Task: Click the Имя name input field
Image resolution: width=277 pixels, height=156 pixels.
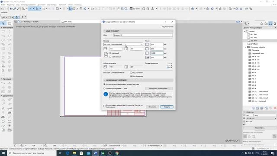Action: point(143,35)
